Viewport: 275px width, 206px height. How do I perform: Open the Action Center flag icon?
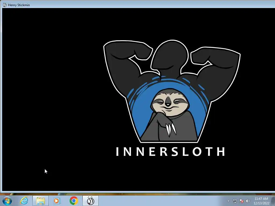(241, 201)
